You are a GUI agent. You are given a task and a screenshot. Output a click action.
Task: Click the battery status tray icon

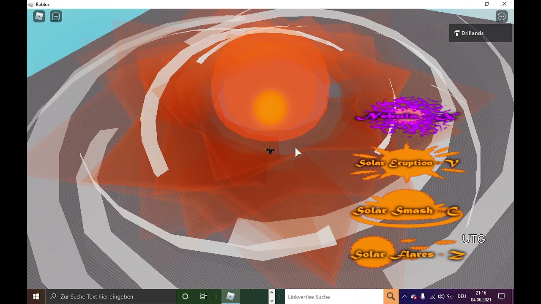[x=450, y=297]
